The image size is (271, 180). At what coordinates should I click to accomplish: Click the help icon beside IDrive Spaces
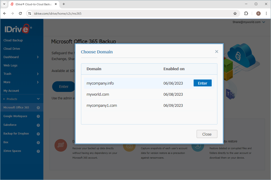(x=38, y=151)
